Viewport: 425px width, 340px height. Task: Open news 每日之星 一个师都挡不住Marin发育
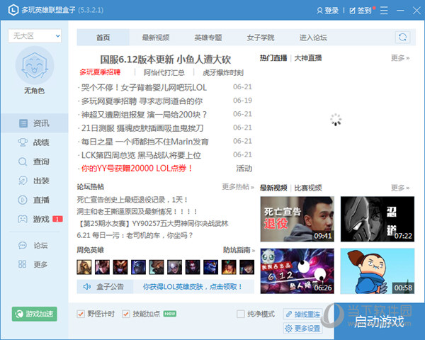click(145, 142)
